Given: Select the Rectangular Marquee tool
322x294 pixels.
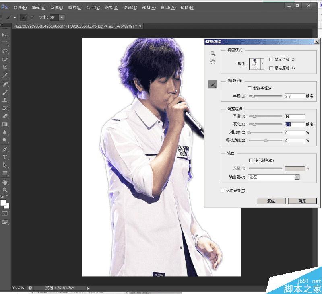Looking at the screenshot, I should pos(5,43).
